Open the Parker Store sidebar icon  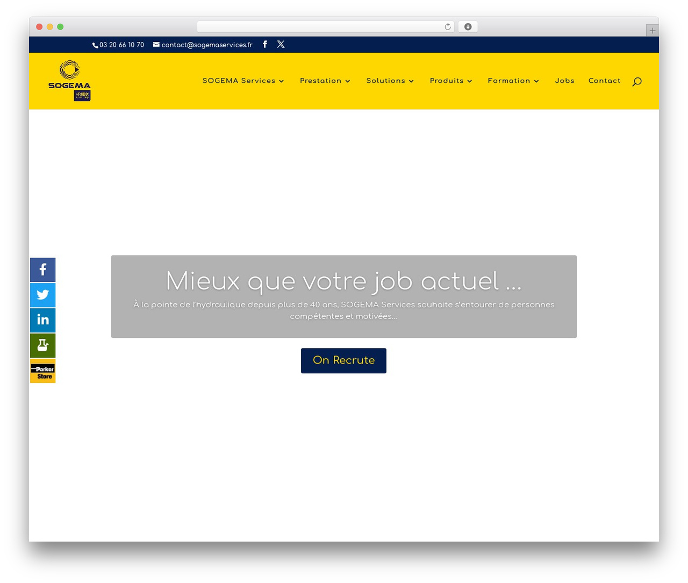pos(43,371)
